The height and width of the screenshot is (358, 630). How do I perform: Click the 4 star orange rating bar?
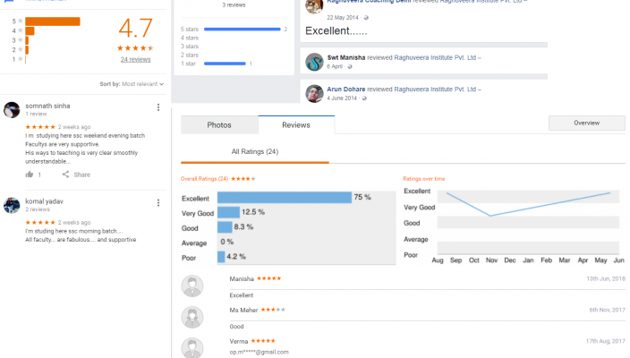pos(30,31)
